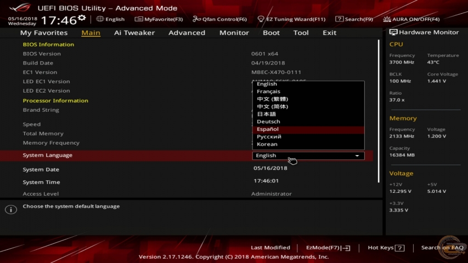Click Memory Capacity 16384 MB value
This screenshot has width=468, height=263.
(x=402, y=155)
